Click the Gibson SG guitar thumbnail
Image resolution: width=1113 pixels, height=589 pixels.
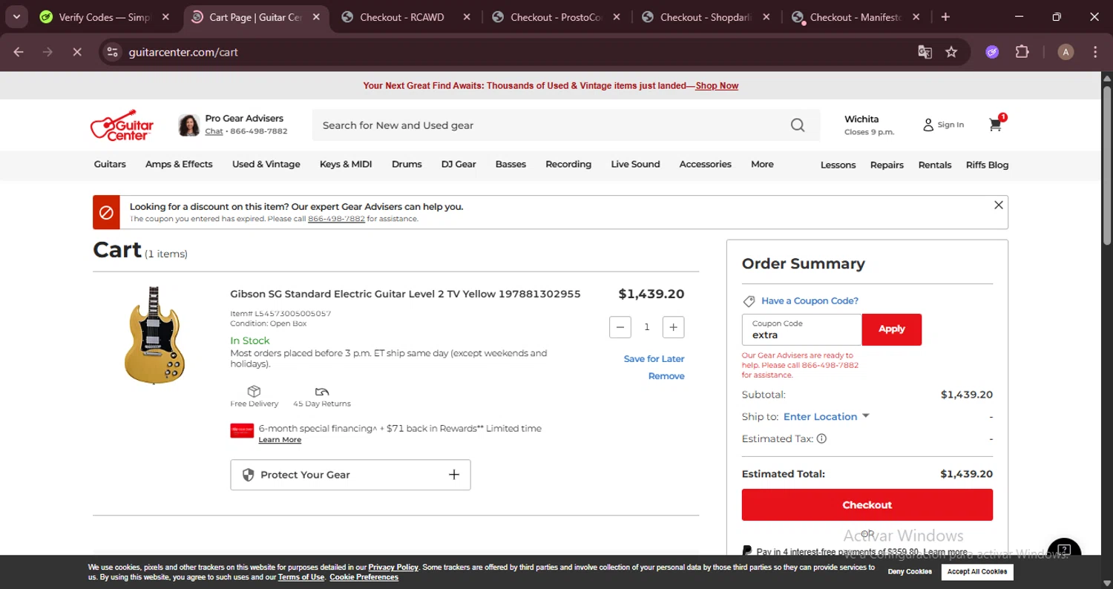pyautogui.click(x=154, y=335)
